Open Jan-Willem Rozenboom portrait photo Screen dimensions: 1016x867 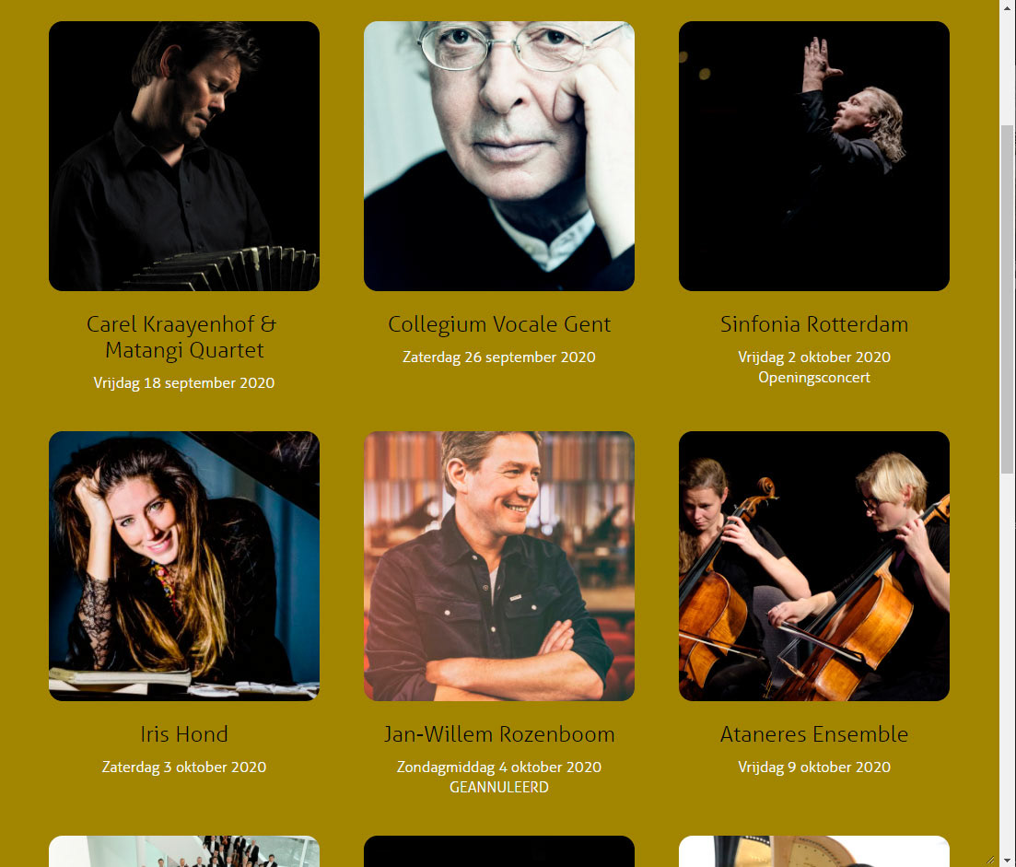[x=499, y=566]
